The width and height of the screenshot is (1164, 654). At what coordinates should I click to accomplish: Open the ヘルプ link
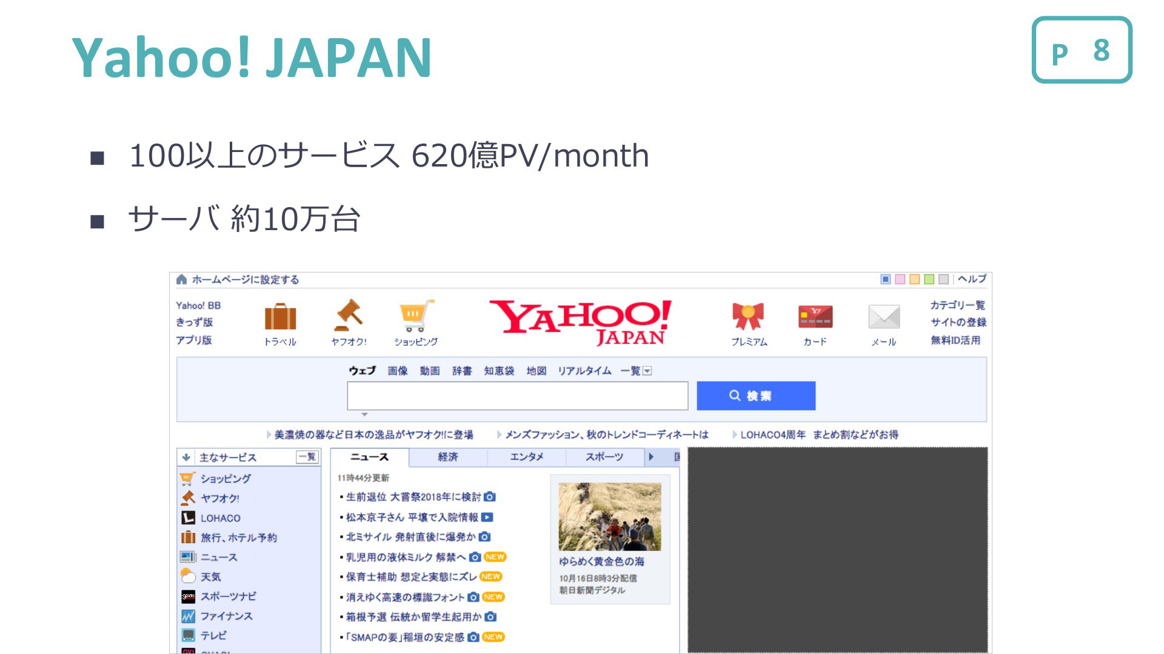(972, 279)
